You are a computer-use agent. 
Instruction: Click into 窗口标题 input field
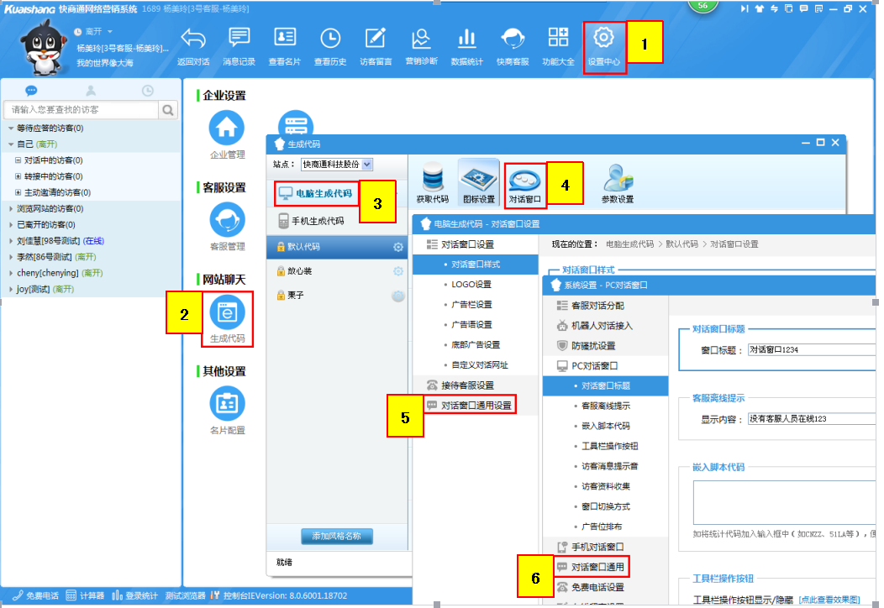[x=811, y=350]
